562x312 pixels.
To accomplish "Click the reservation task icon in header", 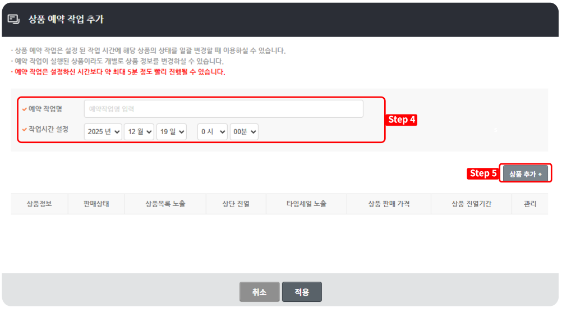I will (13, 19).
